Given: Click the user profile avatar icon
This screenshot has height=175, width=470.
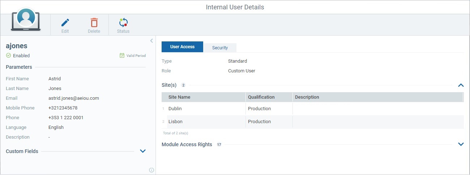Looking at the screenshot, I should [x=26, y=19].
